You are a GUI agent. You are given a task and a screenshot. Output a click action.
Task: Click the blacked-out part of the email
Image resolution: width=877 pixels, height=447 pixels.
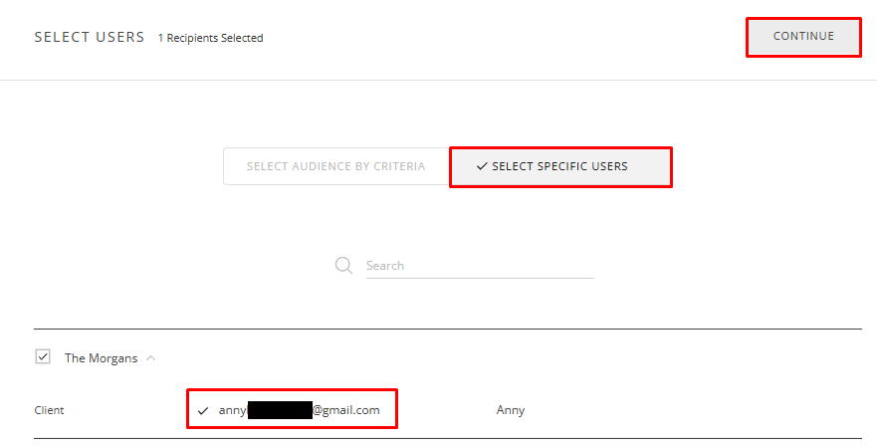point(280,410)
